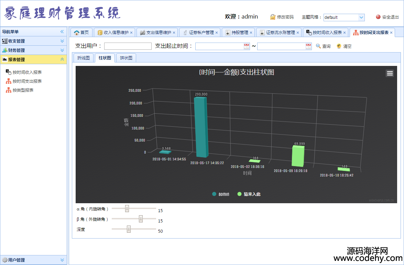The image size is (404, 265).
Task: Switch to the 首页 tab
Action: 81,32
